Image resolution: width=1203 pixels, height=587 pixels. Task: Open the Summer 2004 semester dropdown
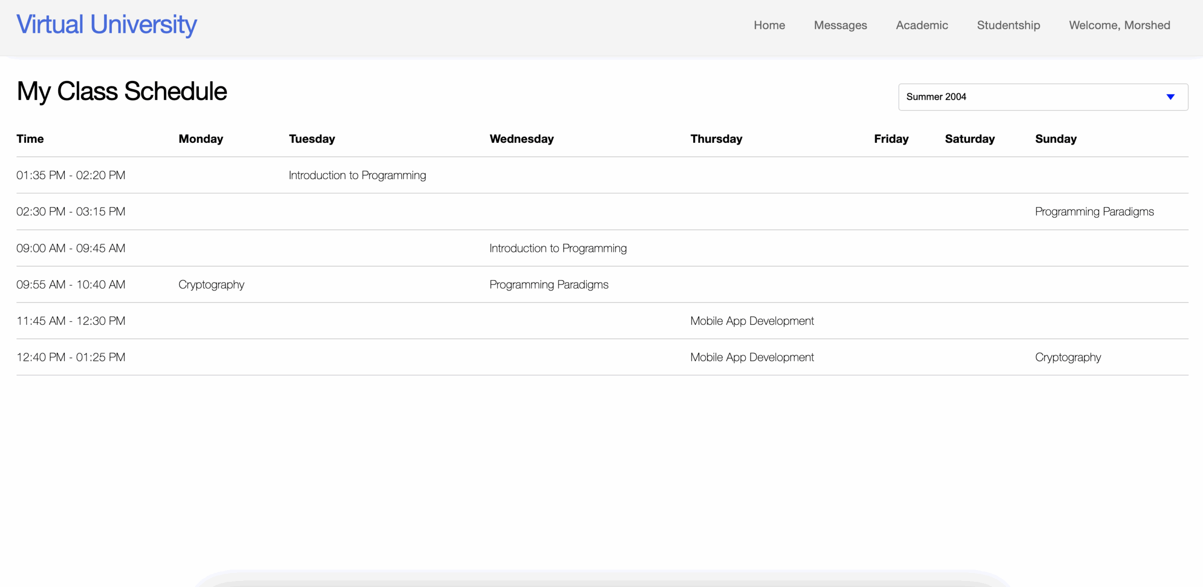(x=1034, y=97)
